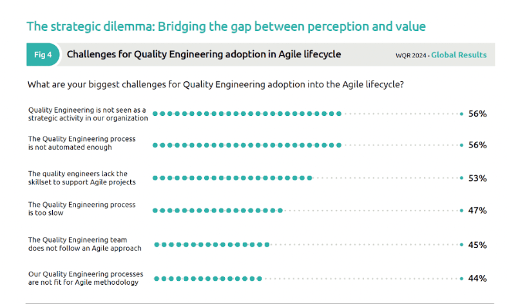Click the strategic dilemma heading
The image size is (509, 304).
pyautogui.click(x=226, y=26)
